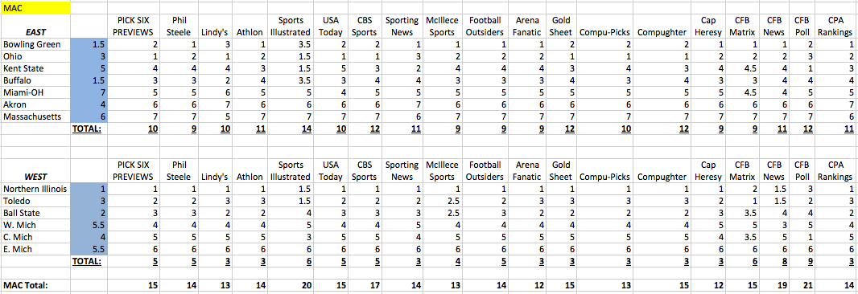Click the Northern Illinois team cell
The image size is (858, 294).
click(35, 189)
